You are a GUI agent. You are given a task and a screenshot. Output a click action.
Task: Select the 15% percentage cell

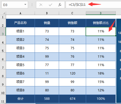(101, 82)
